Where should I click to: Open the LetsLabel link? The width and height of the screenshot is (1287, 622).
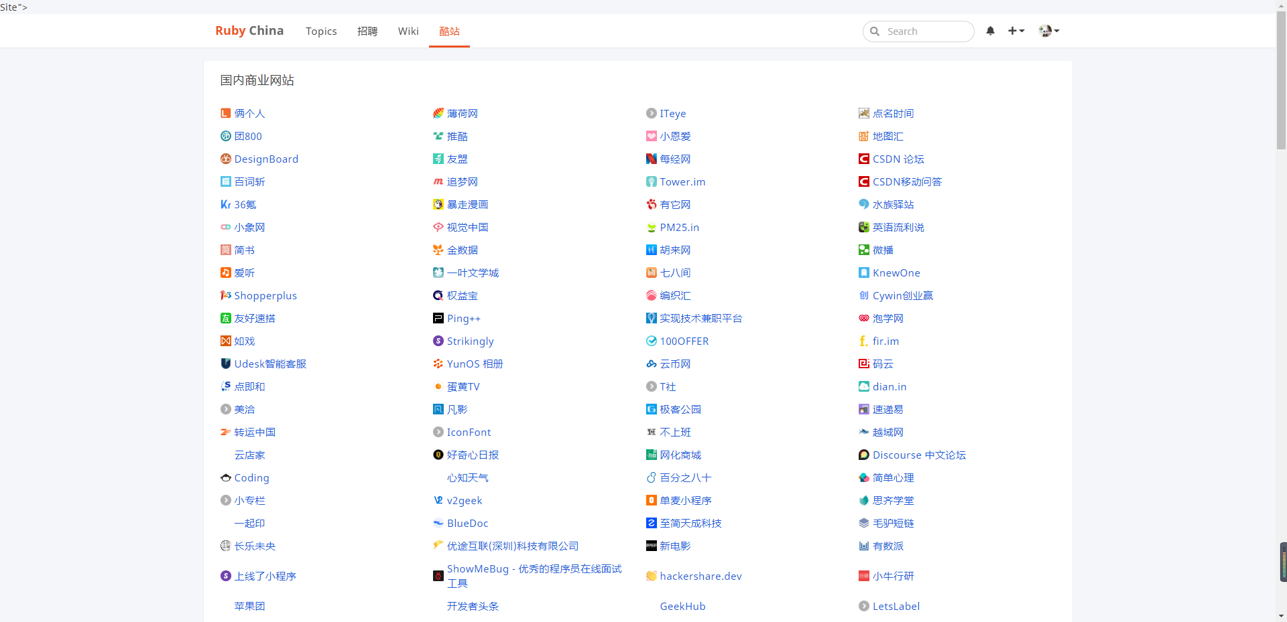[896, 606]
